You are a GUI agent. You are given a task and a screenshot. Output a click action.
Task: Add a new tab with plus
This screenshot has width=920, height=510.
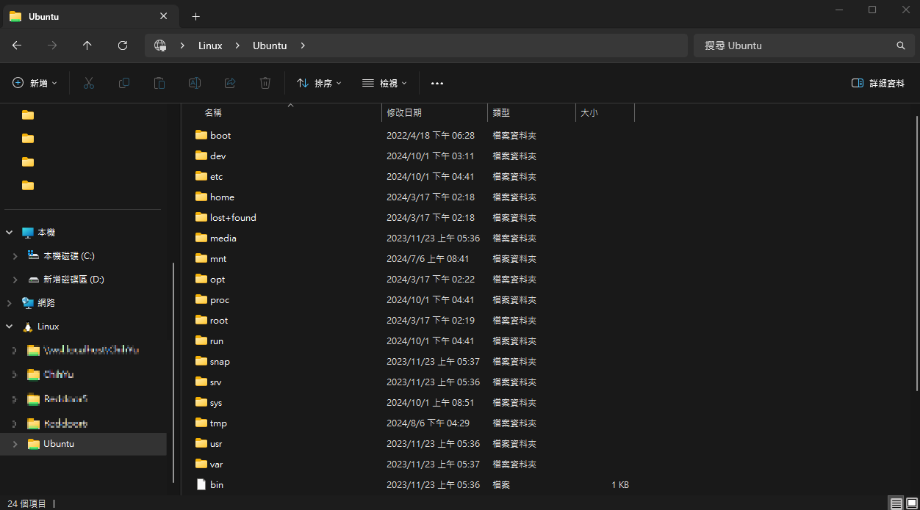(195, 16)
